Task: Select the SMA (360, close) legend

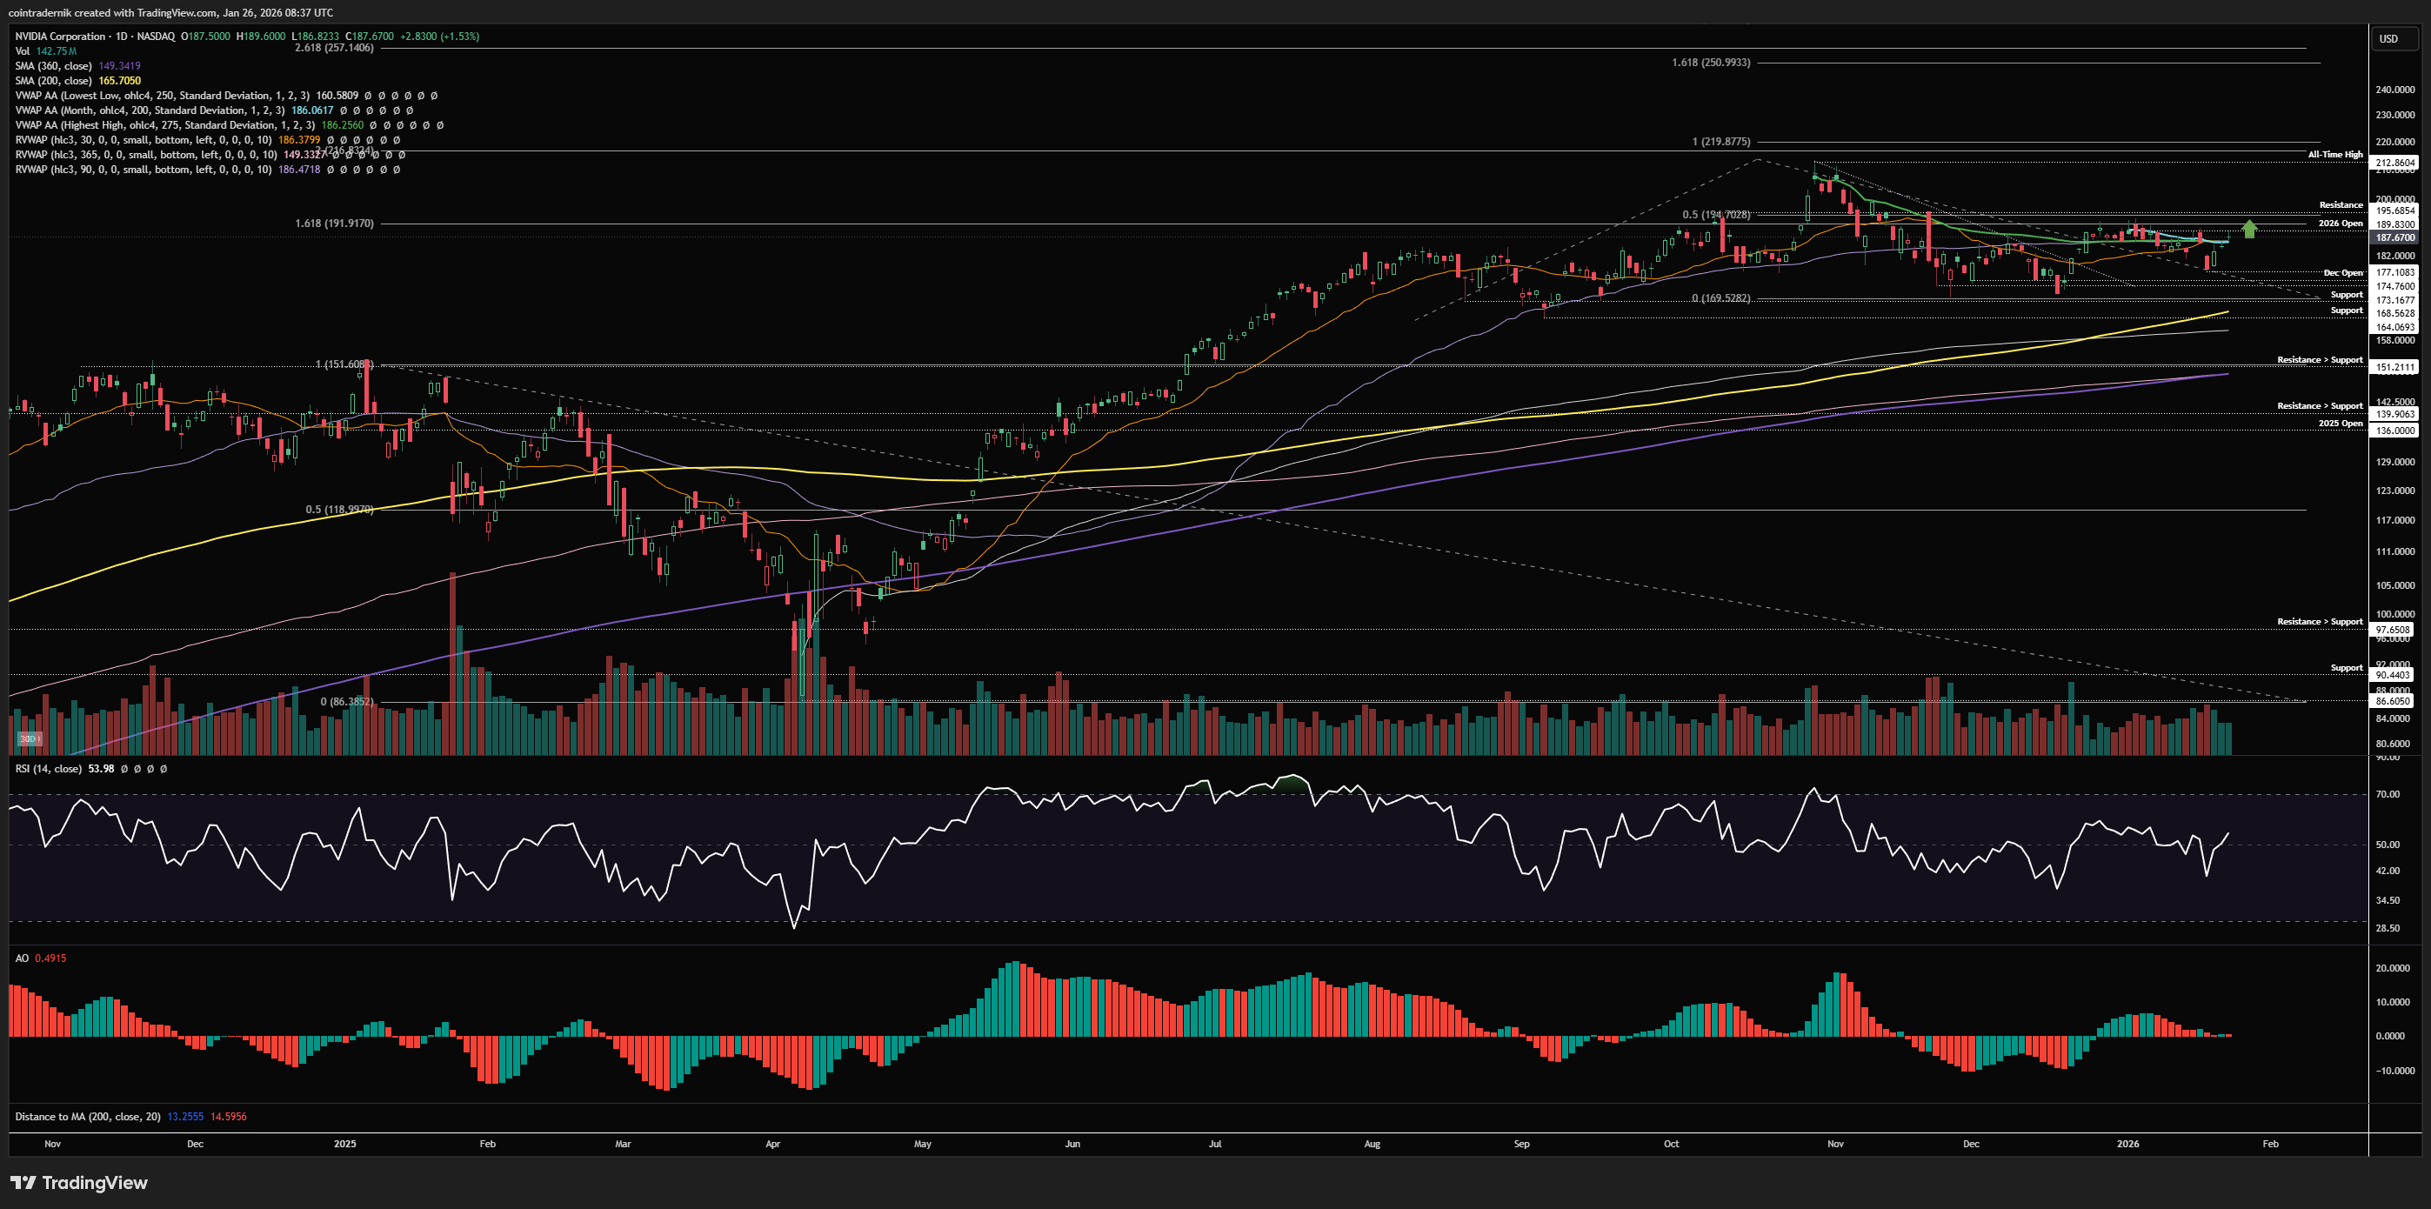Action: coord(54,66)
